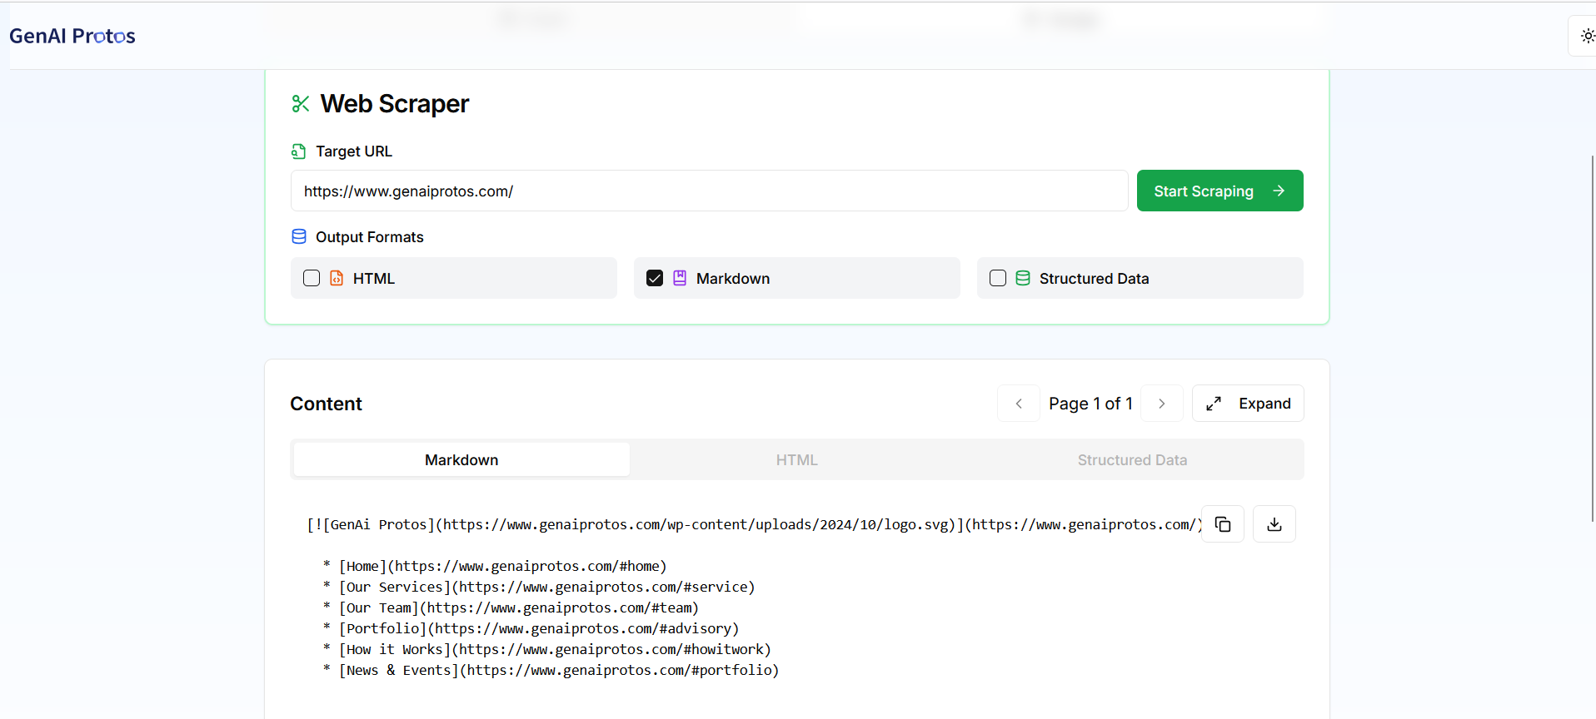The image size is (1596, 719).
Task: Uncheck the Markdown output checkbox
Action: pos(655,278)
